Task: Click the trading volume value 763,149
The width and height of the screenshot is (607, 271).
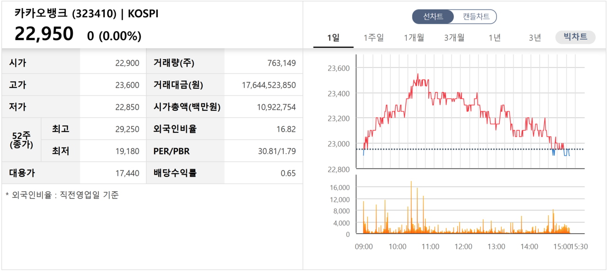Action: click(282, 63)
